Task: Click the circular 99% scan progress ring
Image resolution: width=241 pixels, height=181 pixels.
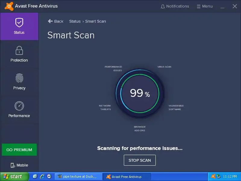Action: 140,93
